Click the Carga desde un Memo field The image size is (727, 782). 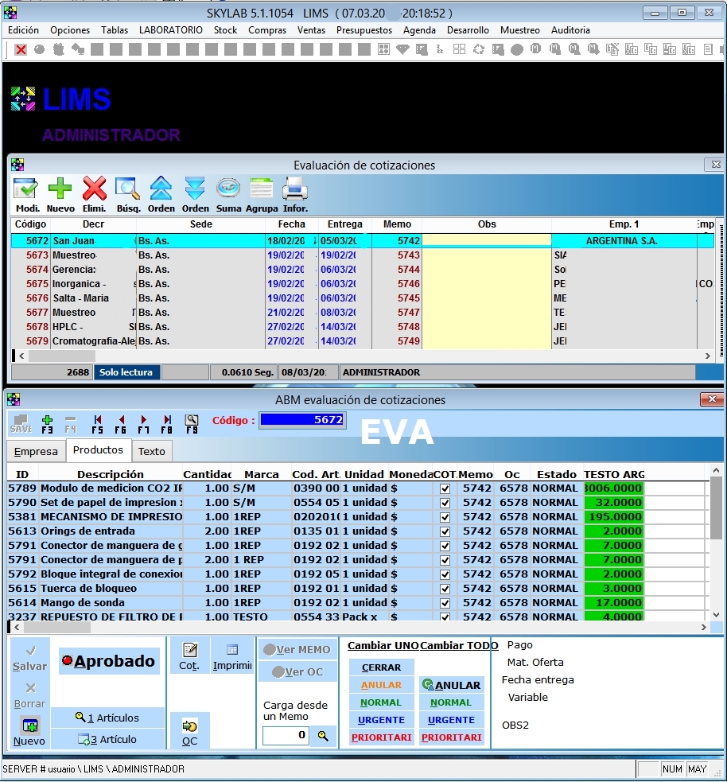(286, 736)
